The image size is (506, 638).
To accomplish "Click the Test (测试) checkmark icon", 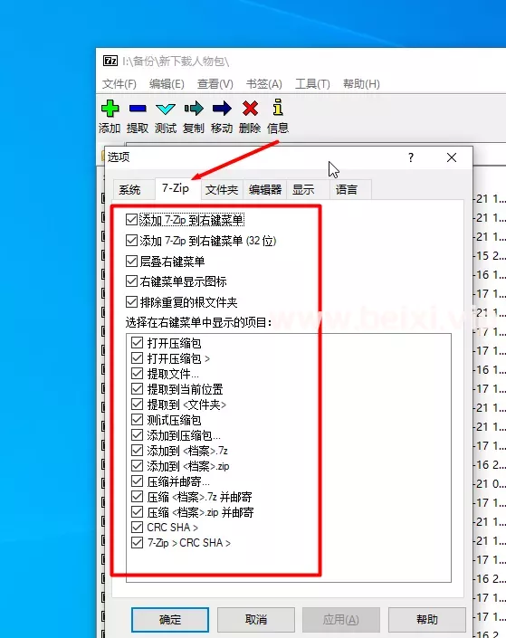I will (x=166, y=109).
